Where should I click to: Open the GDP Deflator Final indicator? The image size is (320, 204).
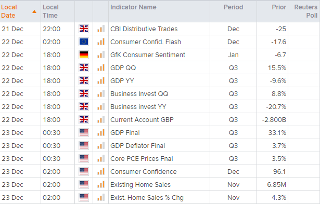click(138, 145)
